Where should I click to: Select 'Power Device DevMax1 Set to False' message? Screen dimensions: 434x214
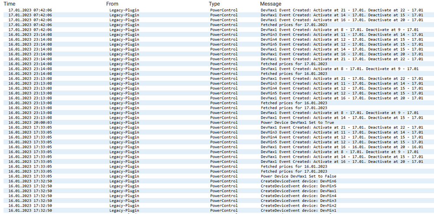(x=298, y=176)
